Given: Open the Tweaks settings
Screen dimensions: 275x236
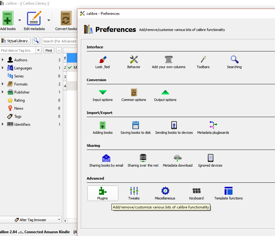Looking at the screenshot, I should (134, 193).
